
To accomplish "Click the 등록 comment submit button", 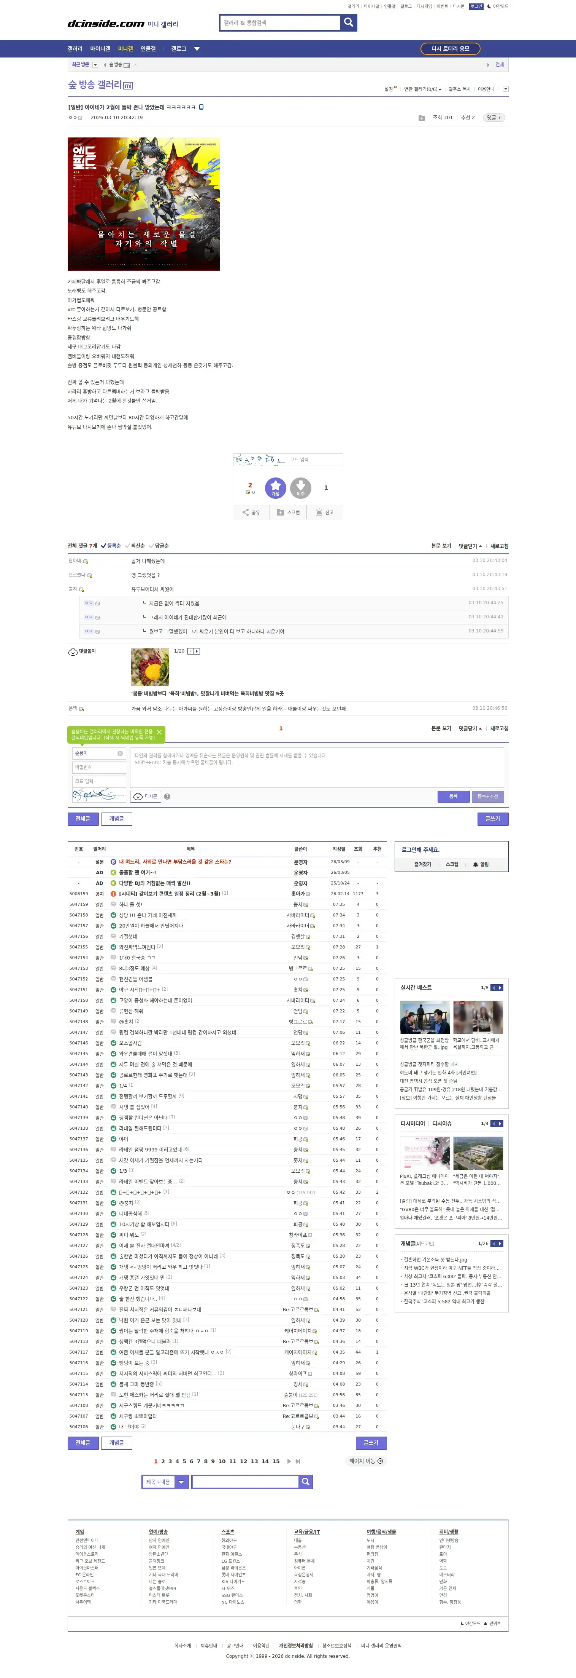I will pyautogui.click(x=453, y=796).
